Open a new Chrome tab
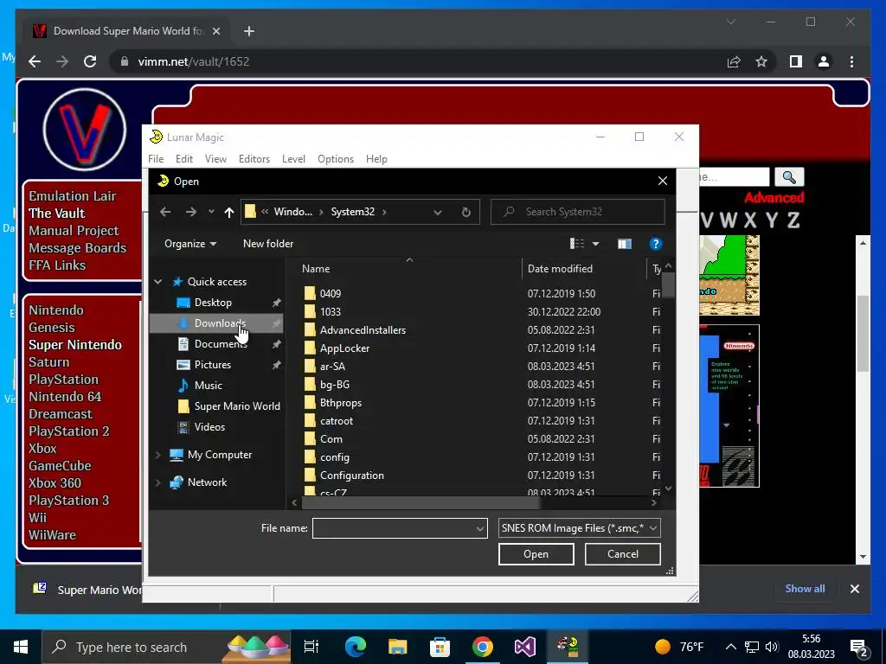 coord(248,31)
